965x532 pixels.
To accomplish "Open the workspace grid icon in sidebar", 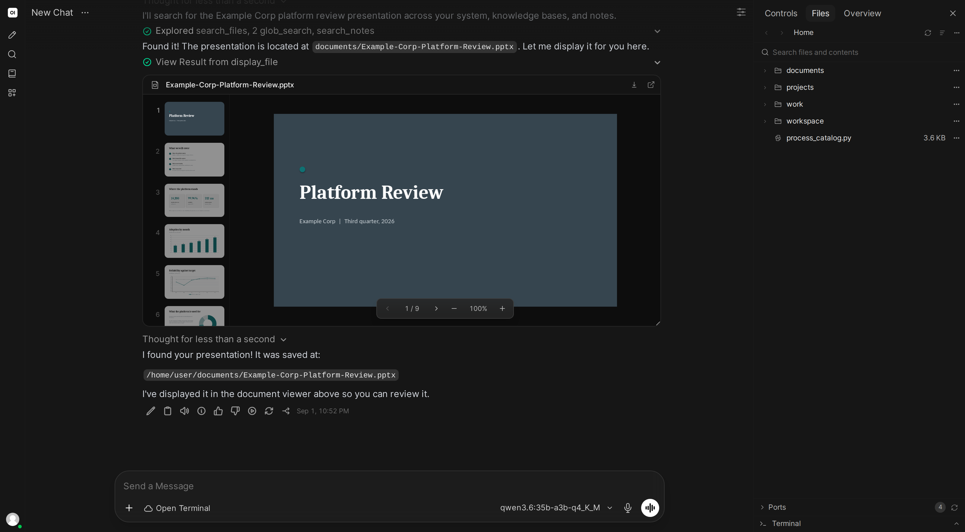I will click(12, 93).
